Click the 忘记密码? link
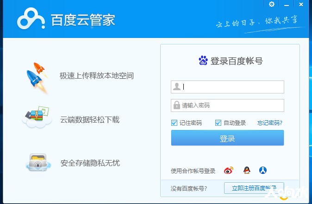The height and width of the screenshot is (204, 312). [270, 123]
